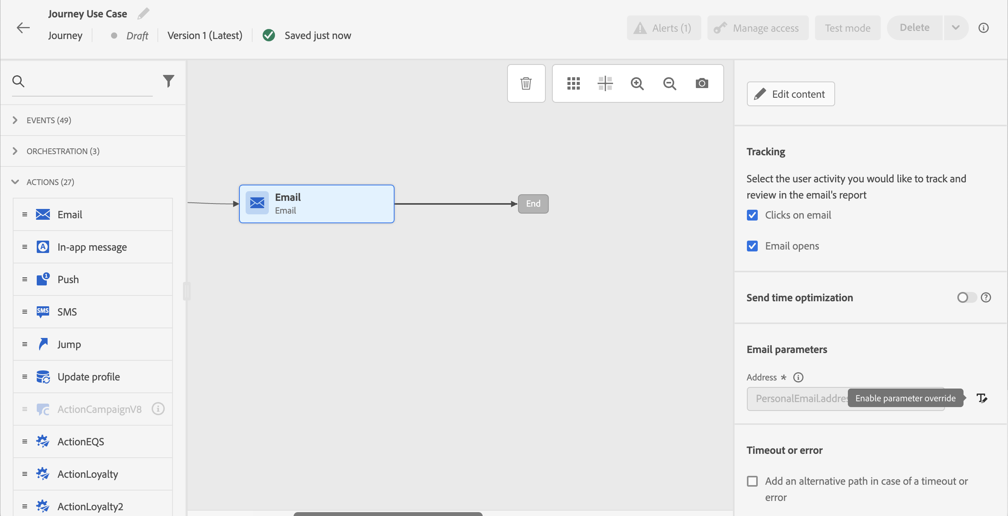Click the back arrow icon
The height and width of the screenshot is (516, 1008).
coord(23,28)
